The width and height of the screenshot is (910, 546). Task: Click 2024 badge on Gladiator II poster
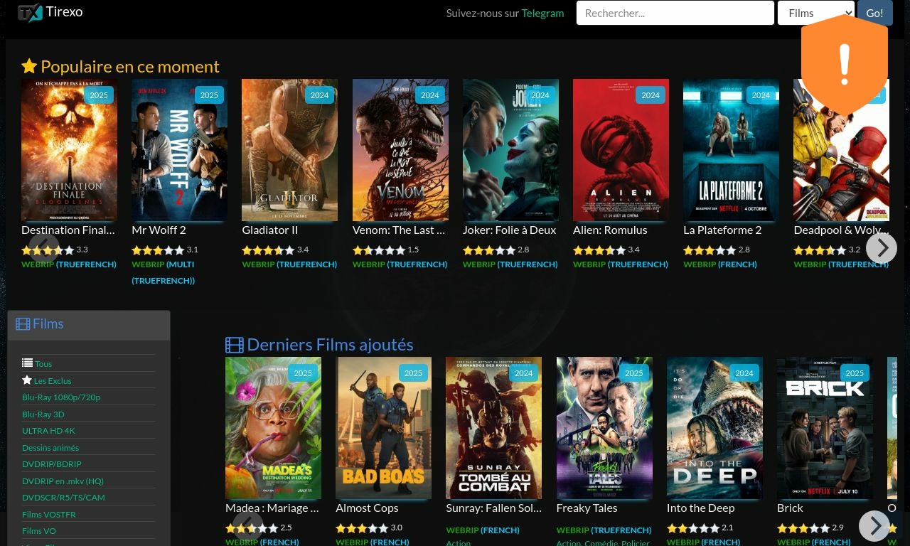click(319, 95)
